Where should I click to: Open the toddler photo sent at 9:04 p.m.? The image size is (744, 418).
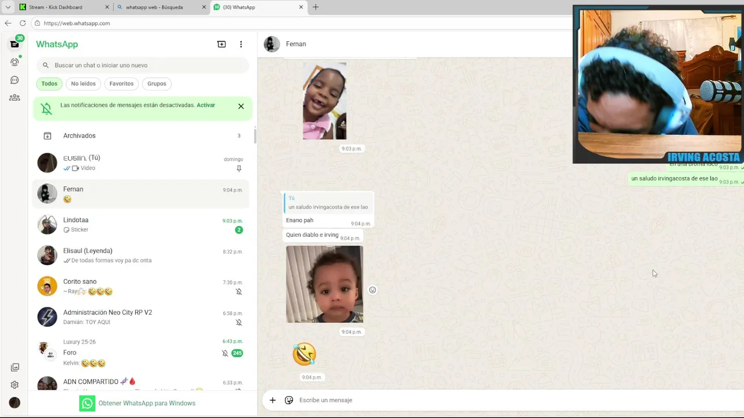tap(324, 284)
